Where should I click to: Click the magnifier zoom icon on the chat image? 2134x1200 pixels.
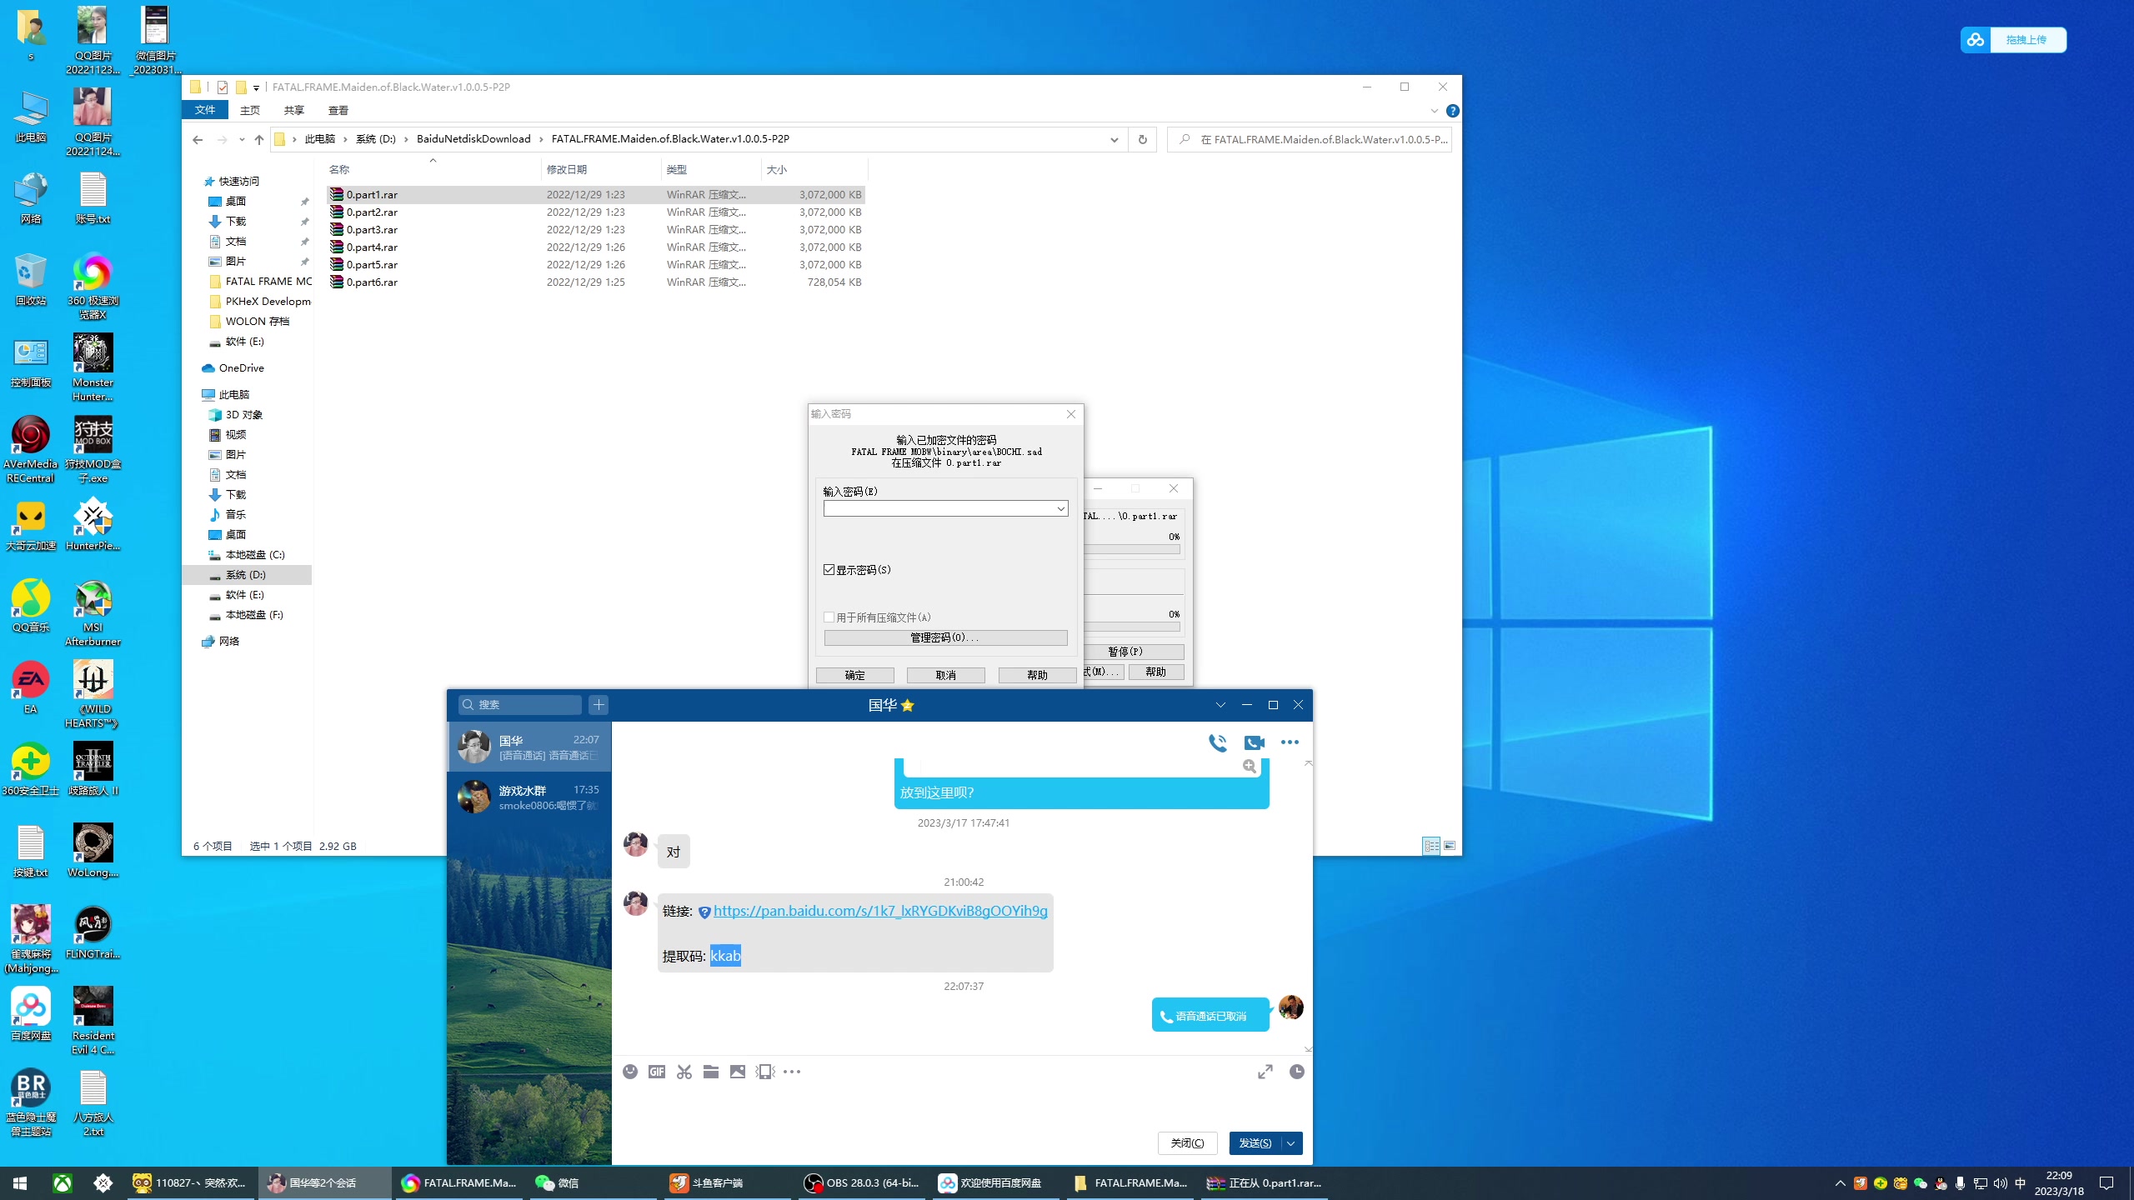coord(1250,766)
